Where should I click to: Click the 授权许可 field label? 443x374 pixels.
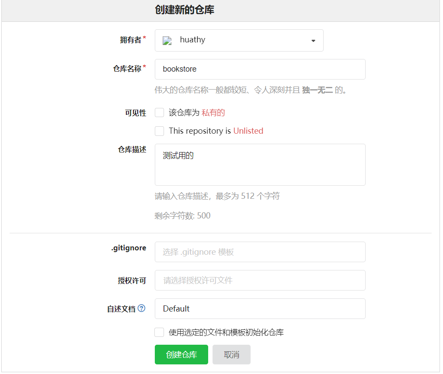[x=132, y=280]
